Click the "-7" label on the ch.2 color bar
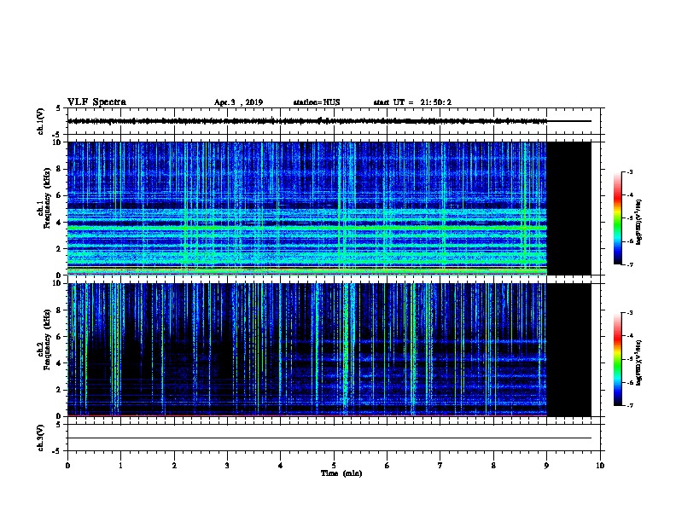 pos(629,406)
